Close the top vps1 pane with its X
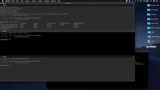Viewport: 160px width, 90px height. [x=1, y=5]
